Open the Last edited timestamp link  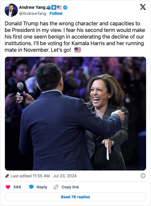pos(44,176)
